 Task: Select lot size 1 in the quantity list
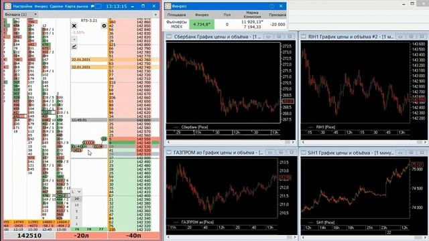click(76, 224)
